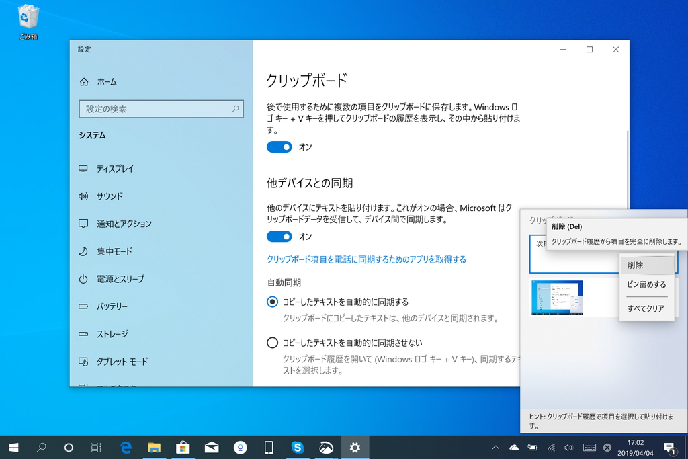The image size is (688, 459).
Task: Open バッテリー settings
Action: tap(112, 306)
